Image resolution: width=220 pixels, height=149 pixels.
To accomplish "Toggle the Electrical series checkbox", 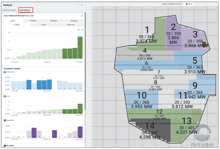I will pyautogui.click(x=5, y=120).
